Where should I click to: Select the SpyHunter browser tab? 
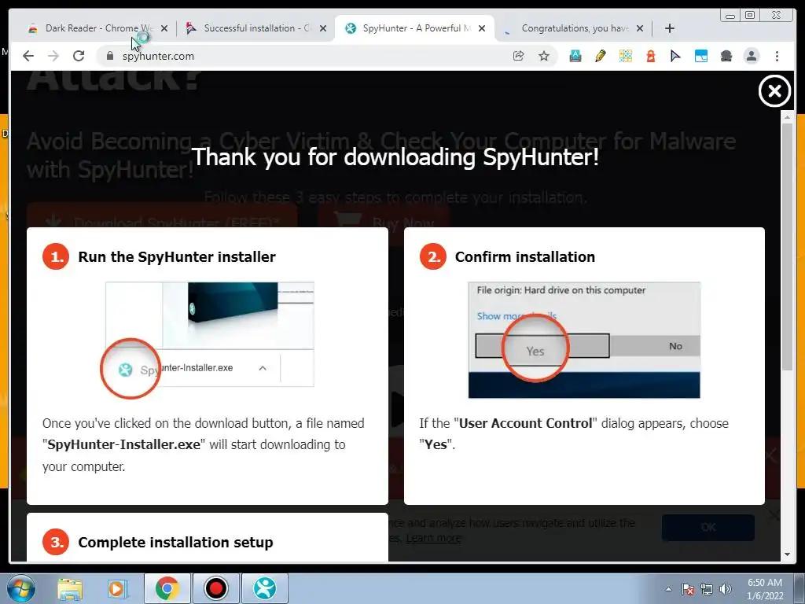415,28
